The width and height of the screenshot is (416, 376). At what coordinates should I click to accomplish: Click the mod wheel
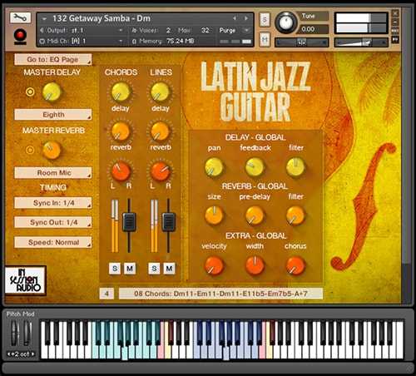tap(27, 334)
